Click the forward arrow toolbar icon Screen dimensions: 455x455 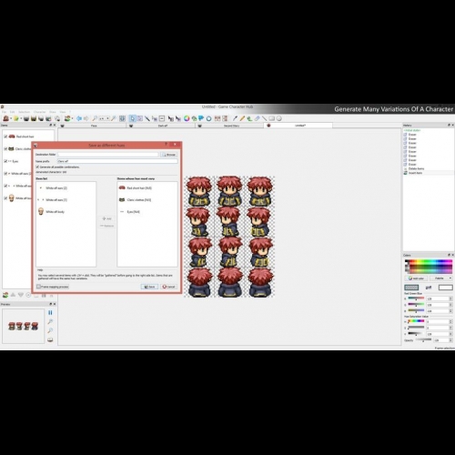tap(86, 118)
